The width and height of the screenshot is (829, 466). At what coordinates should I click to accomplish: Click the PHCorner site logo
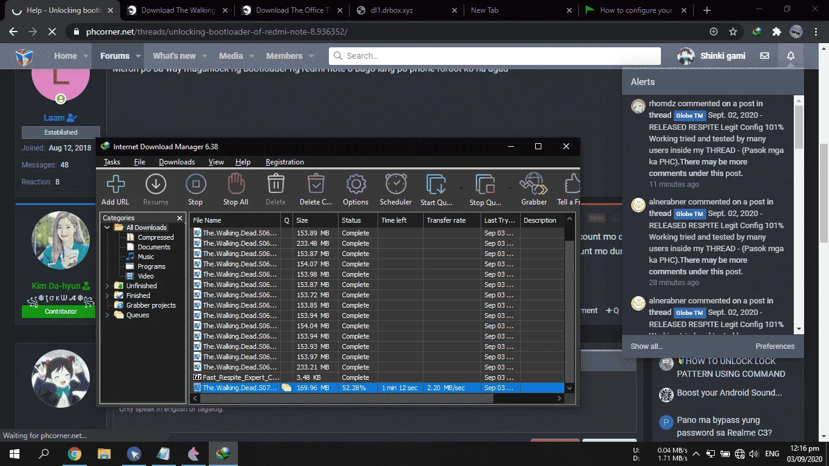click(x=24, y=57)
